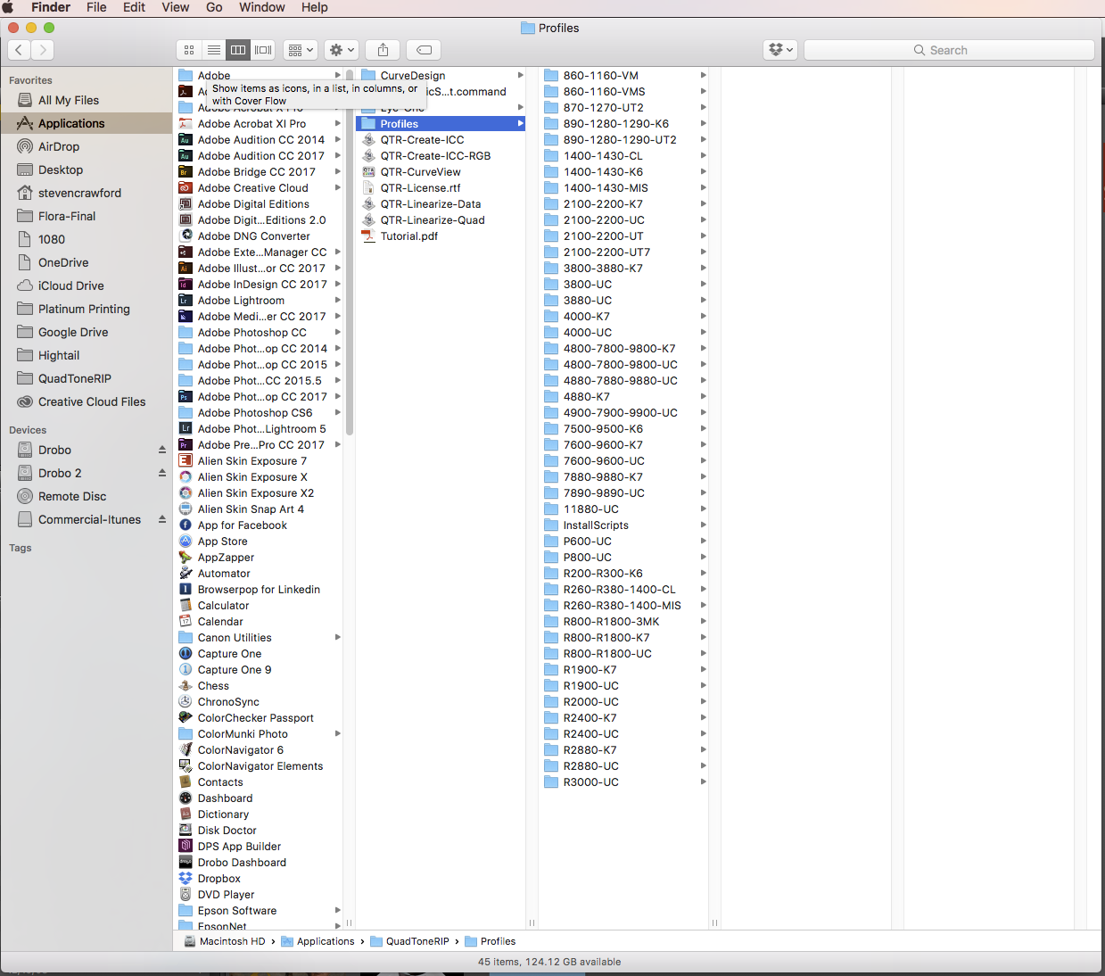Open the Apple menu
1105x976 pixels.
coord(9,7)
